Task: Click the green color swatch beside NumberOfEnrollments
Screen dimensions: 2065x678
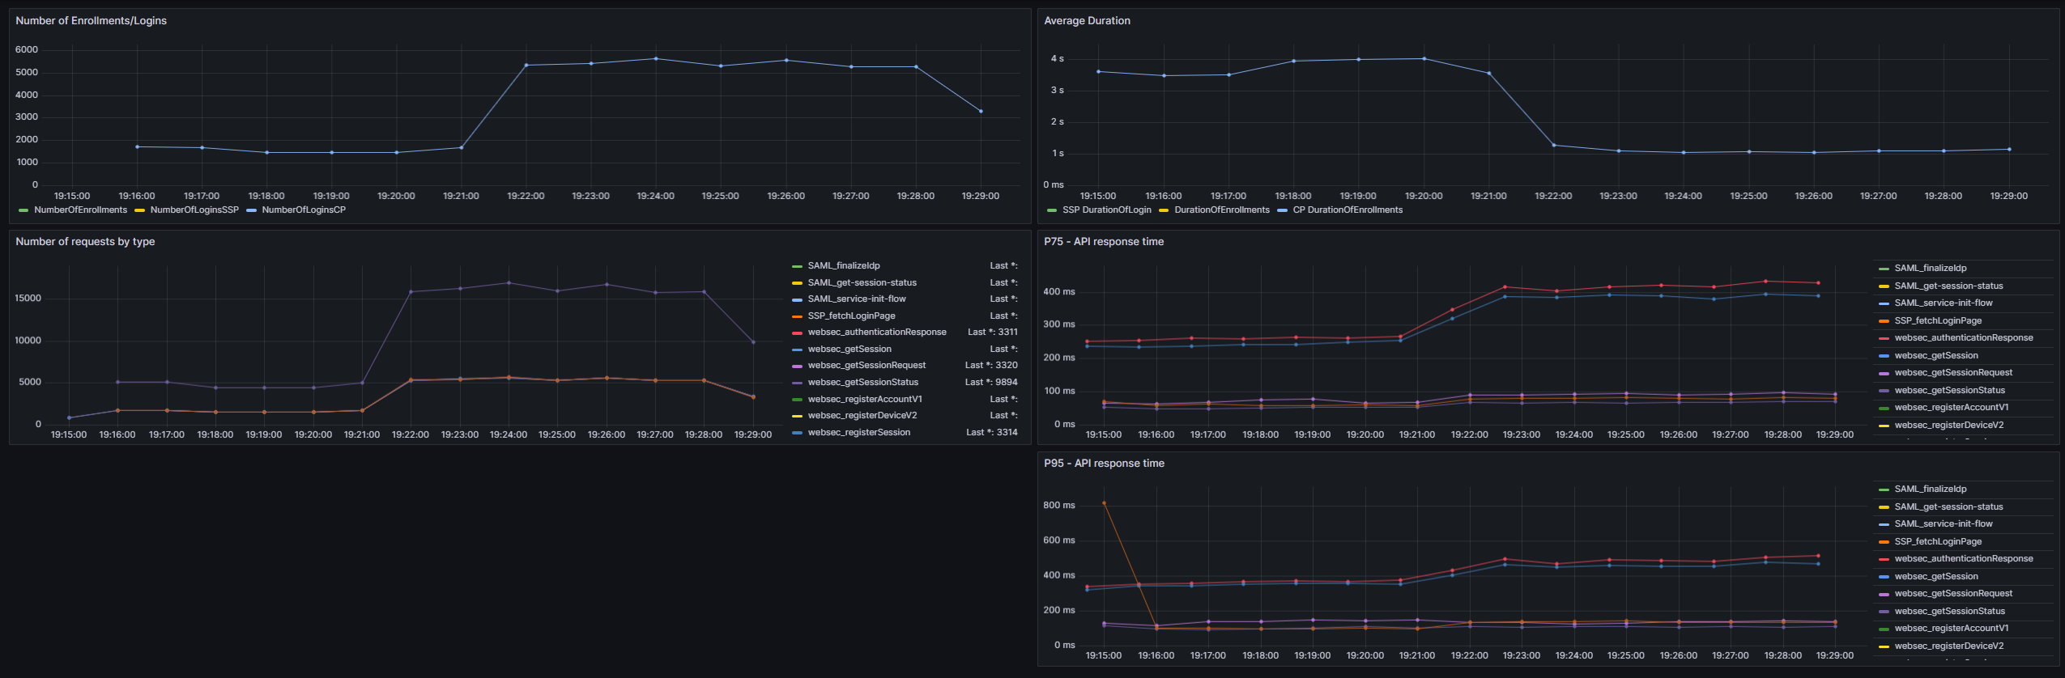Action: pos(23,210)
